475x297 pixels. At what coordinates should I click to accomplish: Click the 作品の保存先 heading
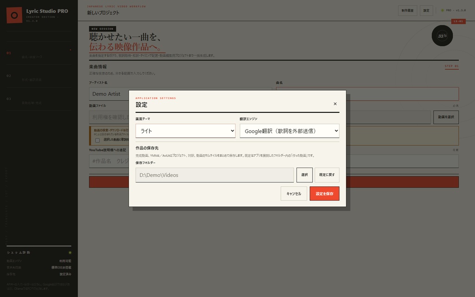tap(147, 148)
